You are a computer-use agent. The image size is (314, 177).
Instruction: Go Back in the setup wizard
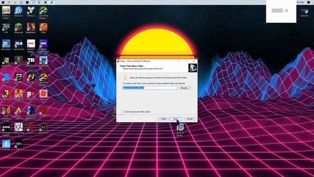(163, 119)
